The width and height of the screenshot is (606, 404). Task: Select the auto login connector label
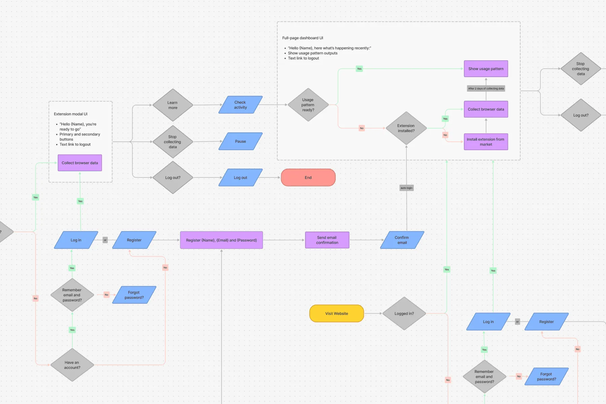[406, 188]
